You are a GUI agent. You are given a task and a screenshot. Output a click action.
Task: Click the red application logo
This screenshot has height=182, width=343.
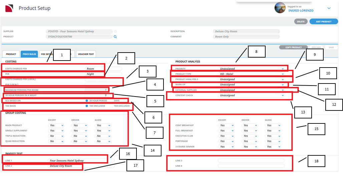[x=9, y=8]
